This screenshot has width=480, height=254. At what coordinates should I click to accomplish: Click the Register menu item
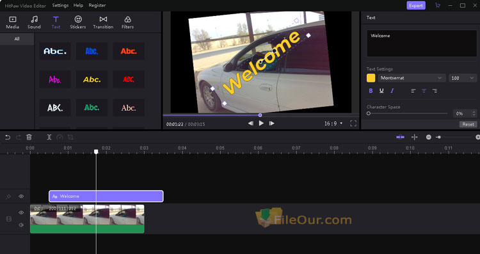pos(97,6)
